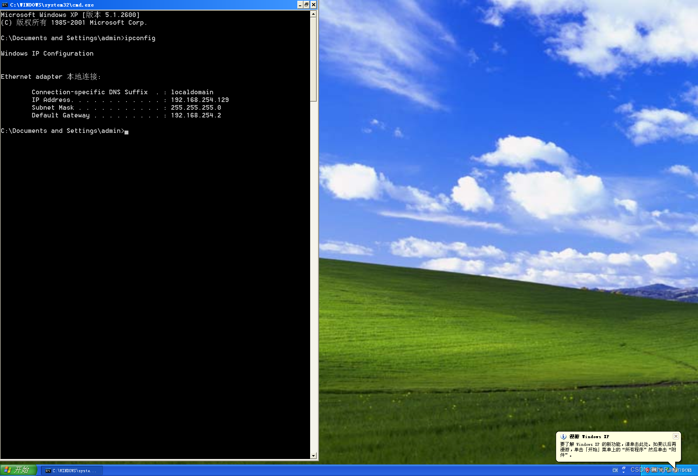
Task: Click the '(C) 版权所有 1985-2001 Microsoft Corp.' line
Action: [74, 22]
